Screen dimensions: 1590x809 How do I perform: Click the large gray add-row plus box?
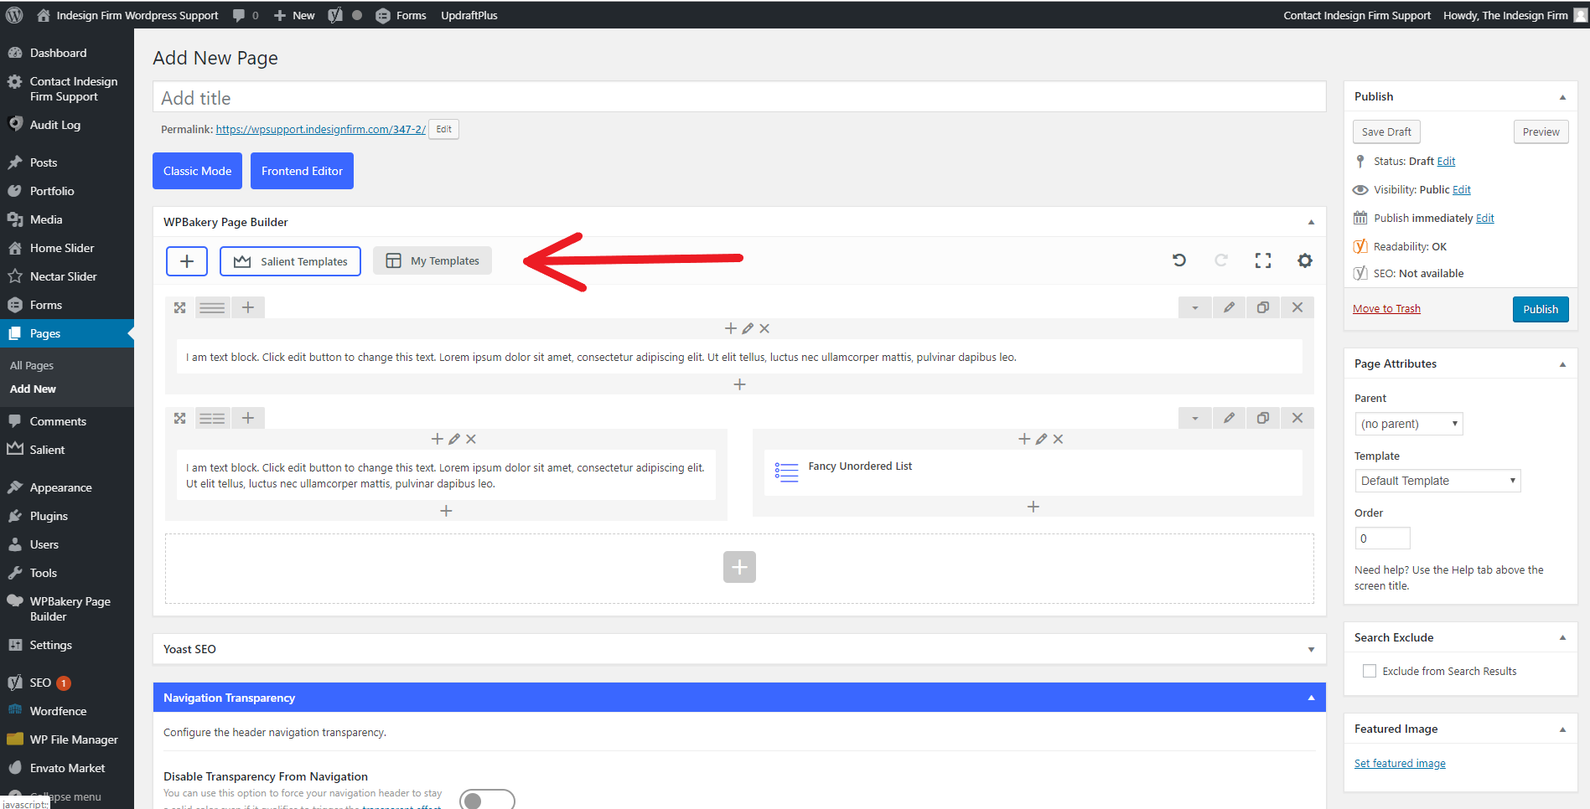point(739,567)
